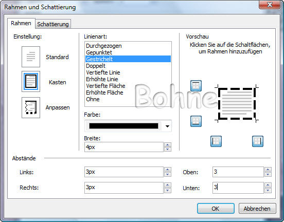The height and width of the screenshot is (222, 284).
Task: Choose the Kasten border setting icon
Action: (31, 81)
